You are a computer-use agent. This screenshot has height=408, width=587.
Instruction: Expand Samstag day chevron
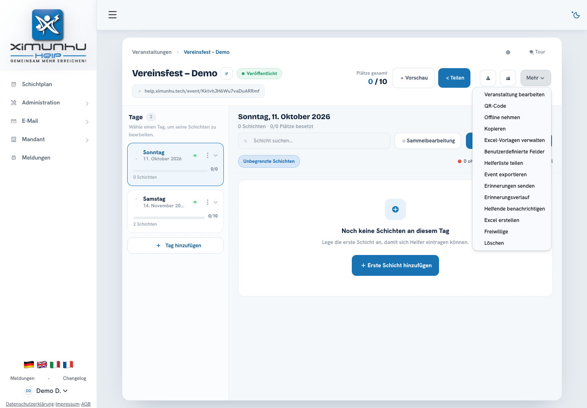click(216, 202)
